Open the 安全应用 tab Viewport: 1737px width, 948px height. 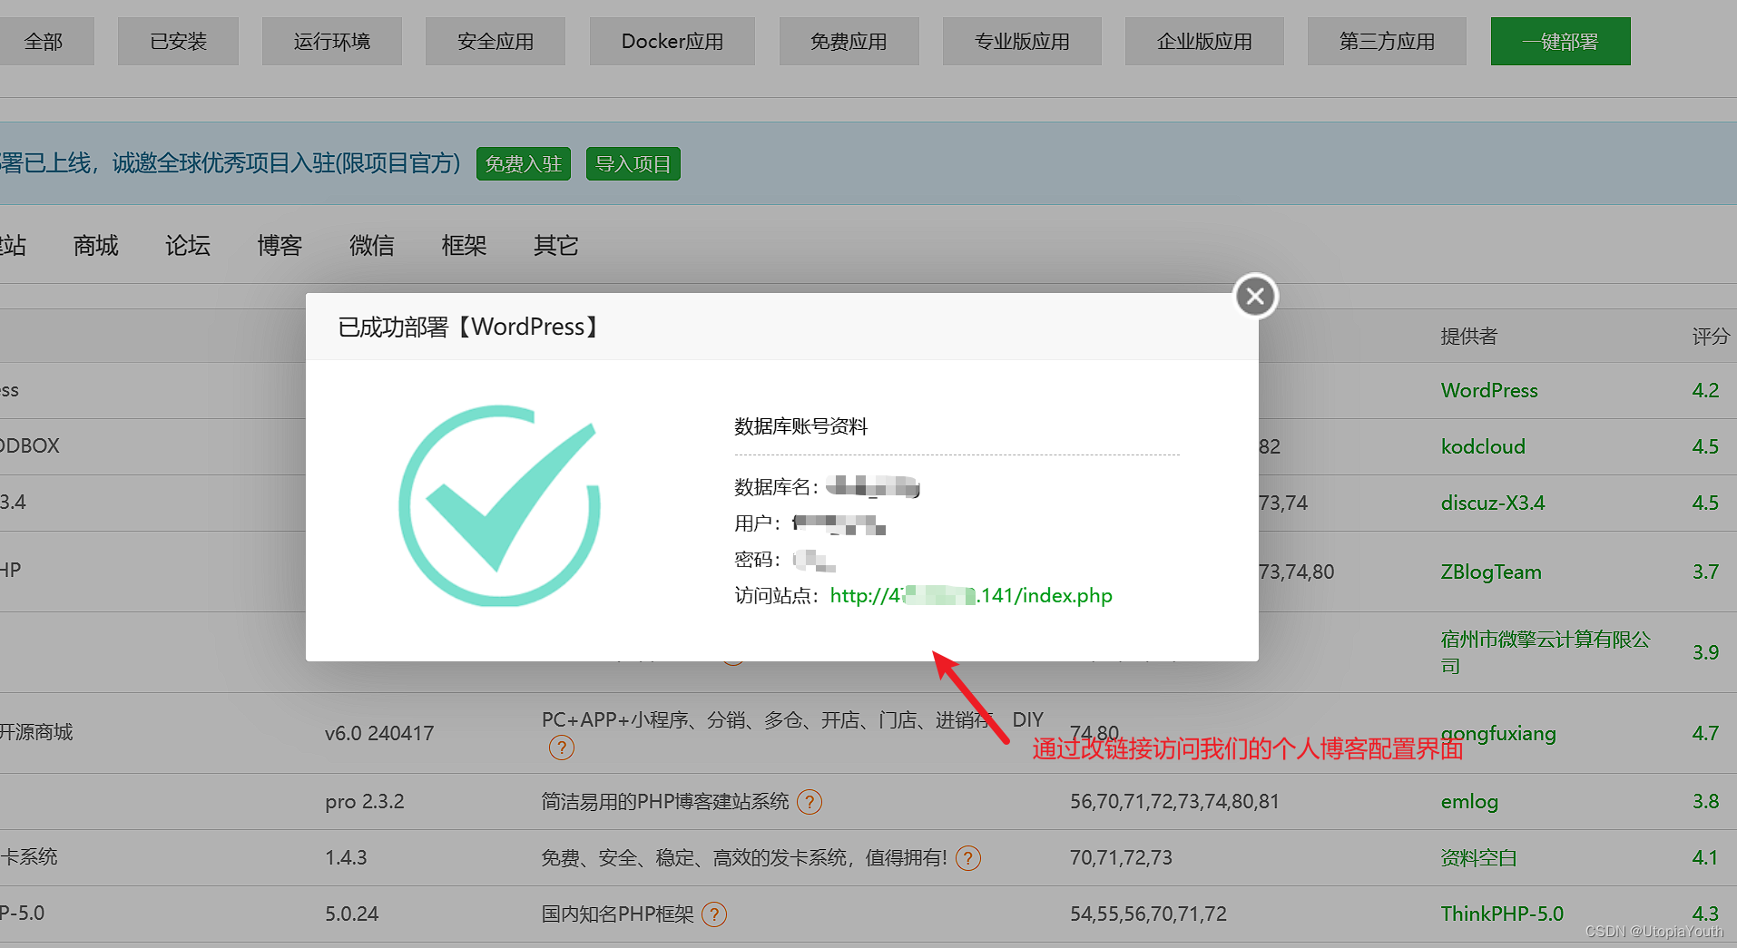click(496, 41)
